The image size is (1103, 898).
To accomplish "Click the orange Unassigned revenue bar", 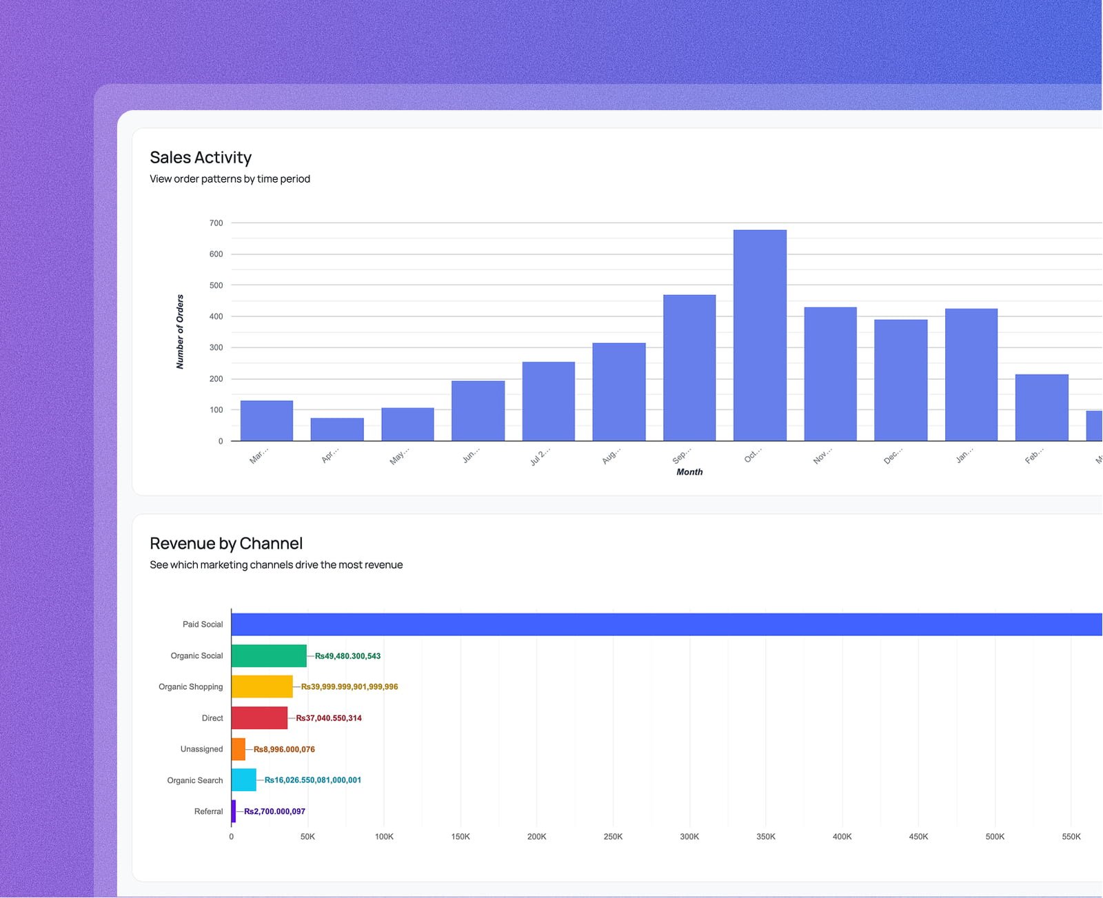I will 239,748.
